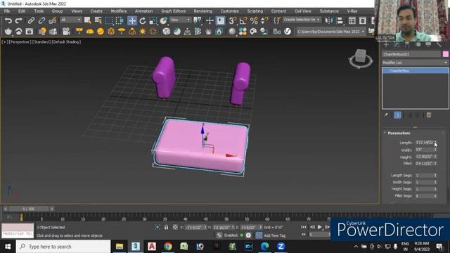Screen dimensions: 450x253
Task: Click the Configure Modifier Sets icon
Action: (429, 115)
